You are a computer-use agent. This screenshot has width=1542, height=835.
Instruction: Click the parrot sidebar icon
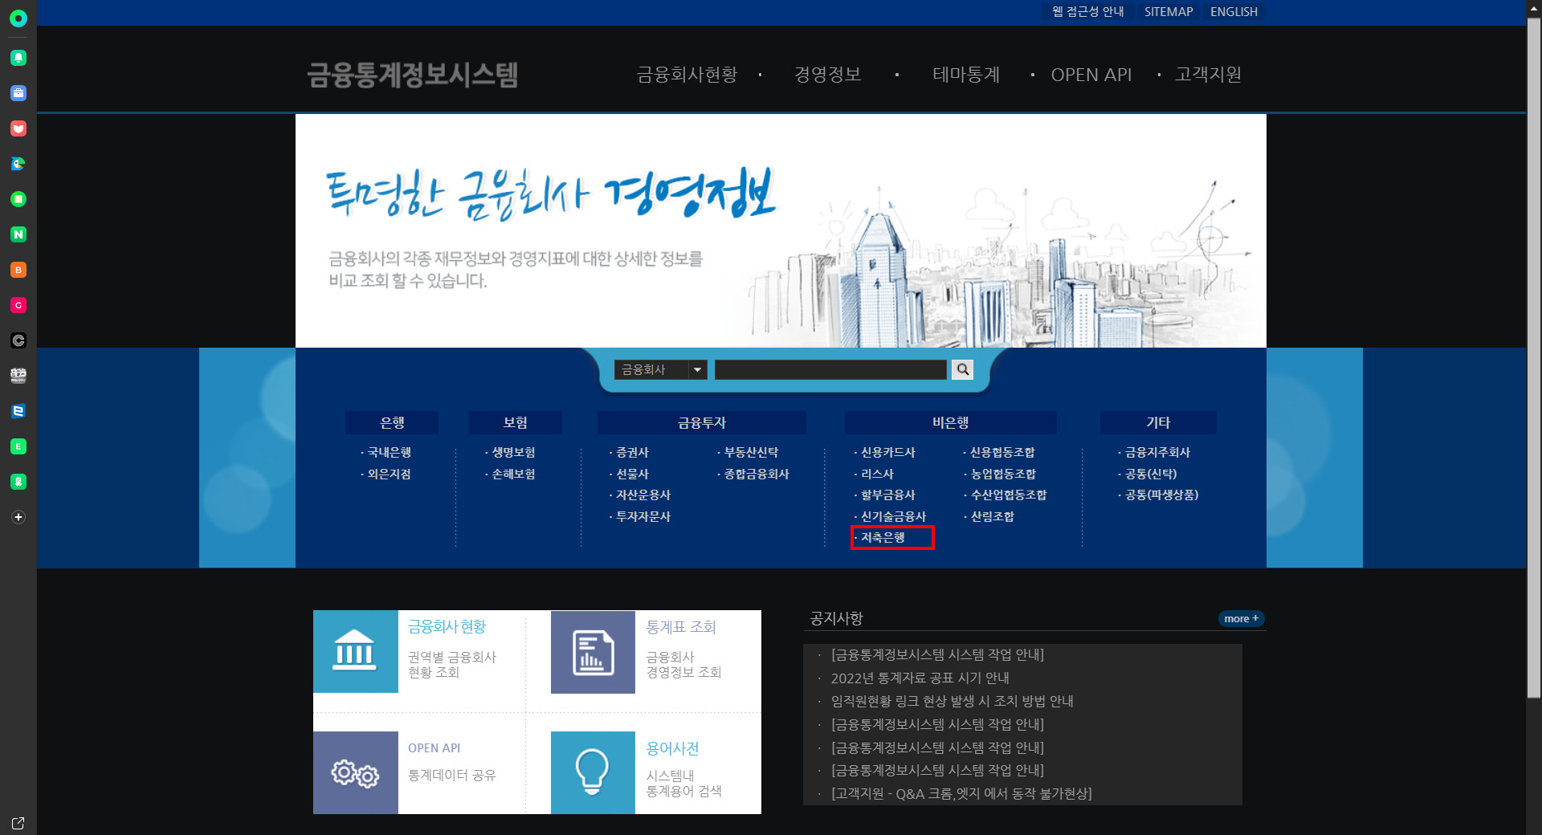coord(18,164)
